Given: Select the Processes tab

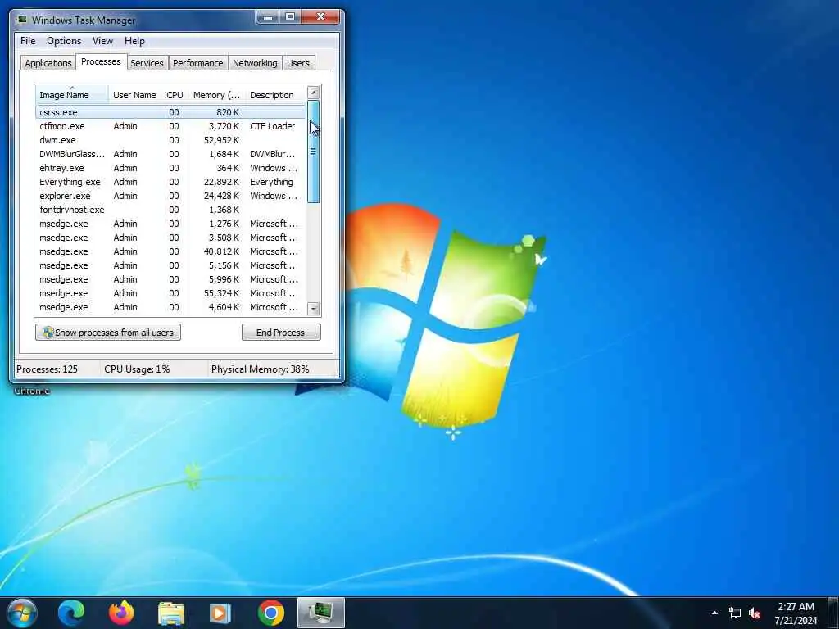Looking at the screenshot, I should (x=101, y=61).
